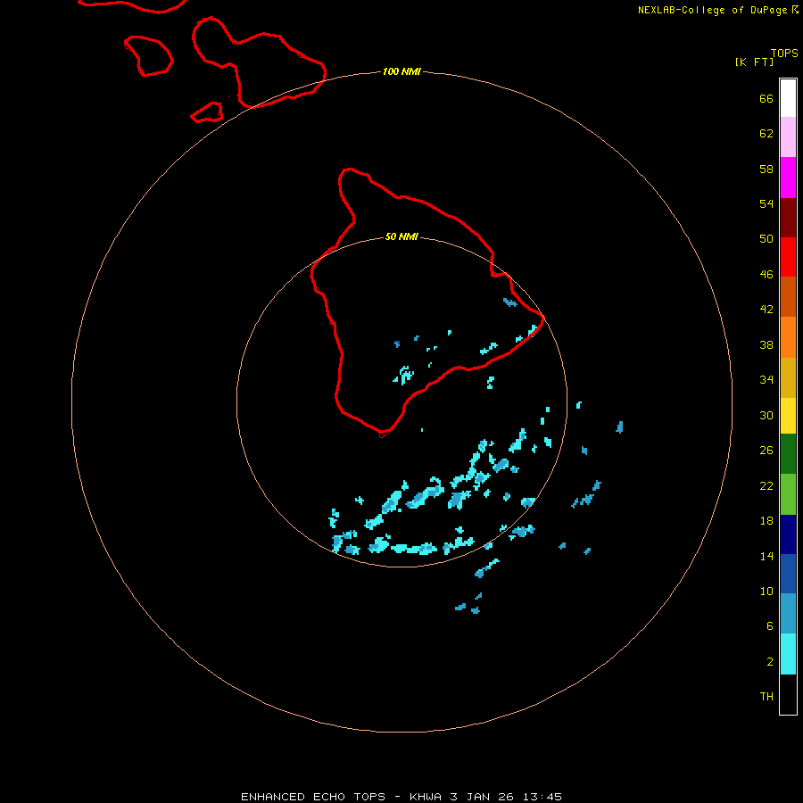Click legend value "26"

click(766, 451)
